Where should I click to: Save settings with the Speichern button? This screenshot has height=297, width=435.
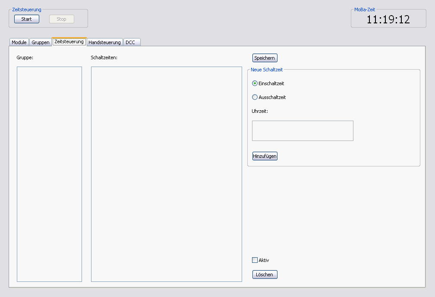click(x=265, y=58)
